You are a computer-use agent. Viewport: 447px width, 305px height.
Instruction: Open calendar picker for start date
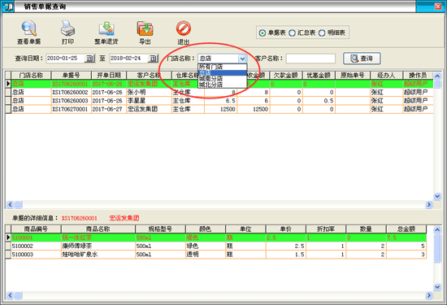pyautogui.click(x=89, y=59)
